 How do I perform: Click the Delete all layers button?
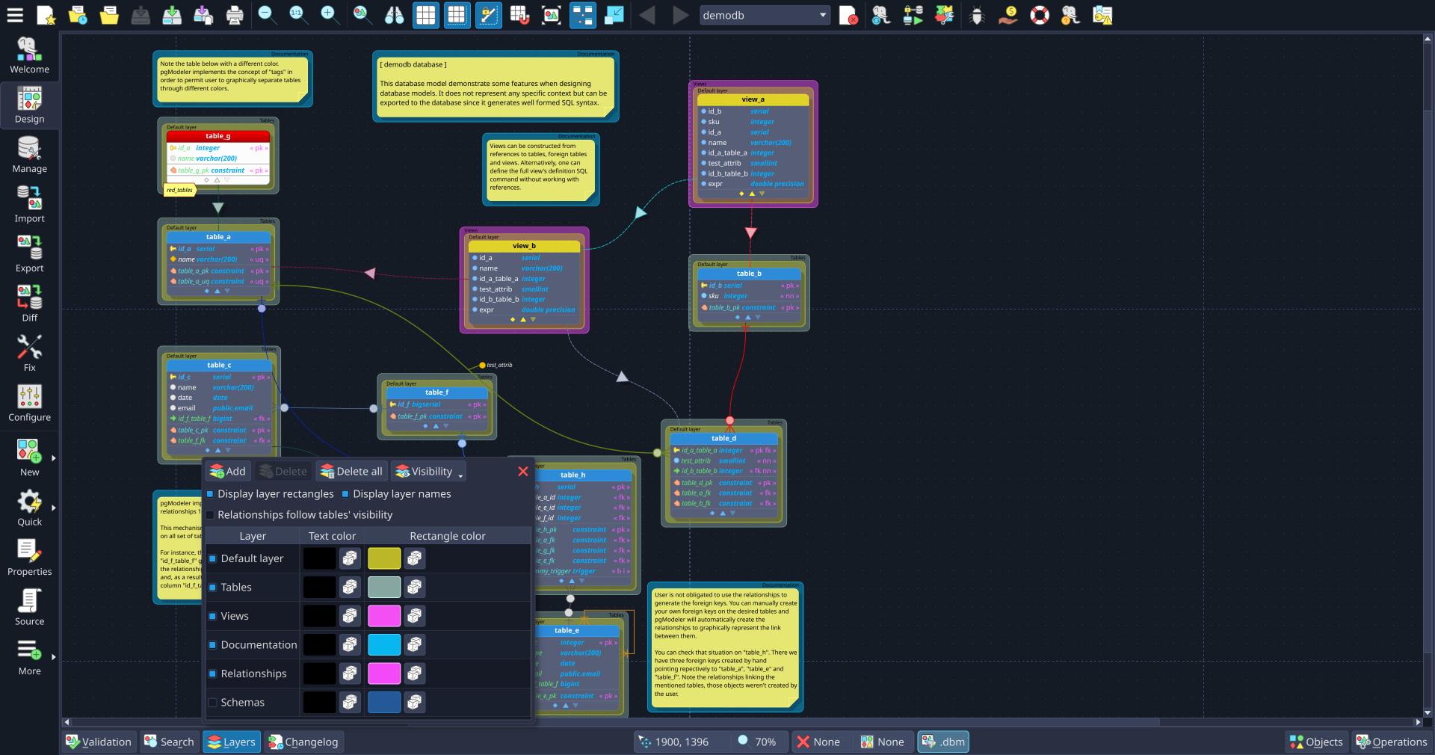[x=351, y=471]
